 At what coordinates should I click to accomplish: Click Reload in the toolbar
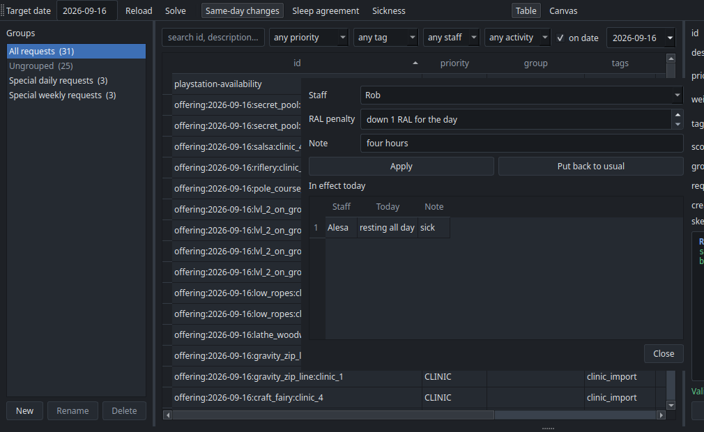pos(139,10)
